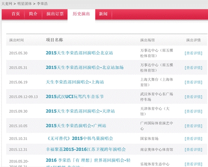This screenshot has width=208, height=167.
Task: Open the 首页 navigation tab
Action: point(16,14)
